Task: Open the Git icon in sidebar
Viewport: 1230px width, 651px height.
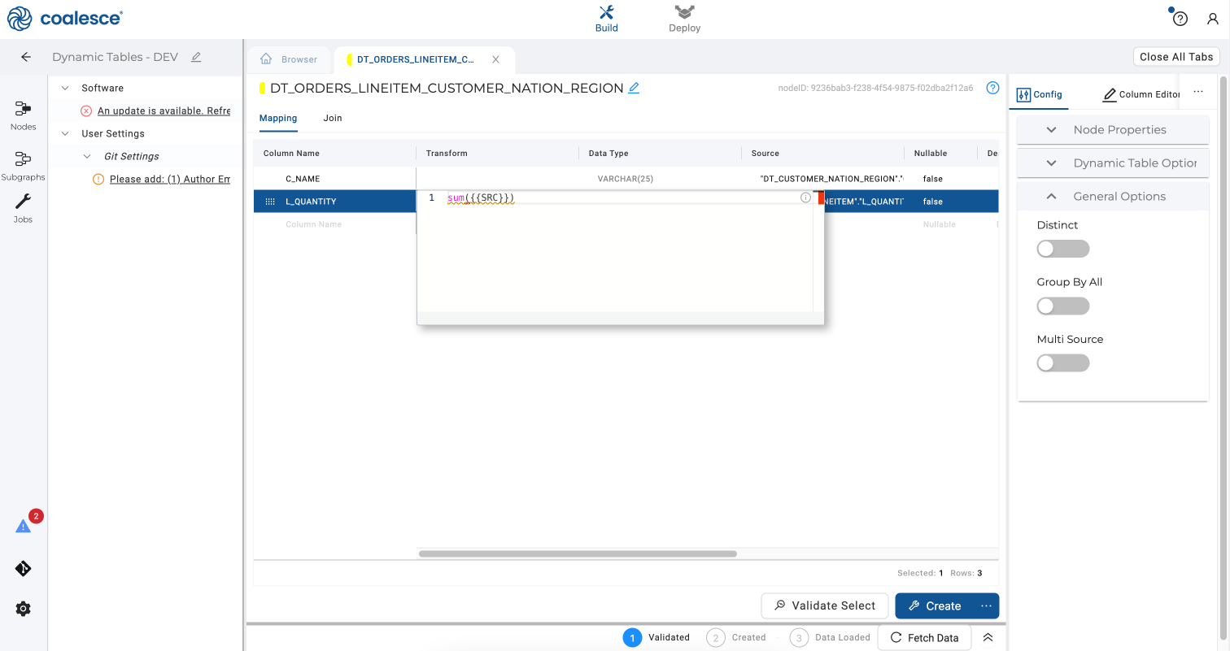Action: coord(24,569)
